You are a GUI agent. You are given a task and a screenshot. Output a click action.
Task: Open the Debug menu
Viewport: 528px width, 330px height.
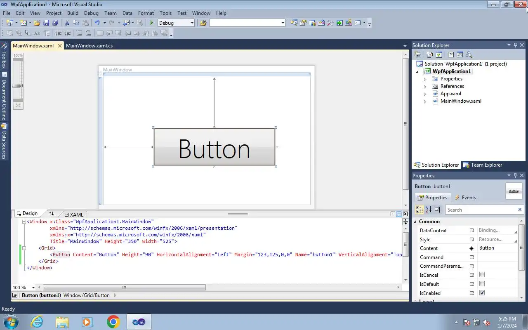[91, 13]
